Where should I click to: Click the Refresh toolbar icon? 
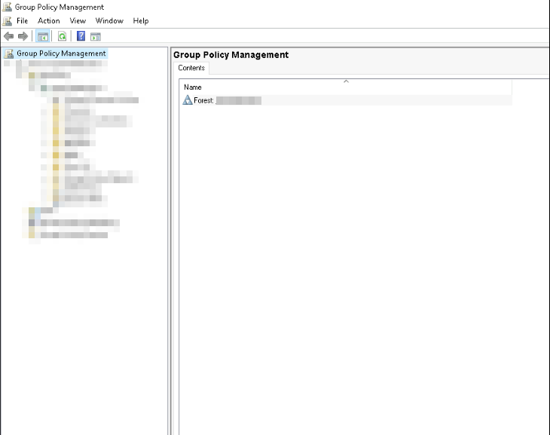pos(62,36)
